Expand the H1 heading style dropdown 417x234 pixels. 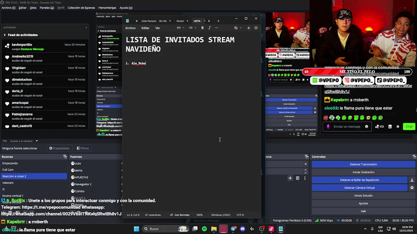click(180, 28)
